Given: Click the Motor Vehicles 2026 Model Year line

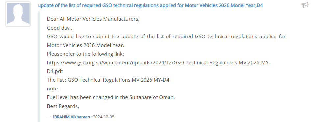Looking at the screenshot, I should click(86, 45).
